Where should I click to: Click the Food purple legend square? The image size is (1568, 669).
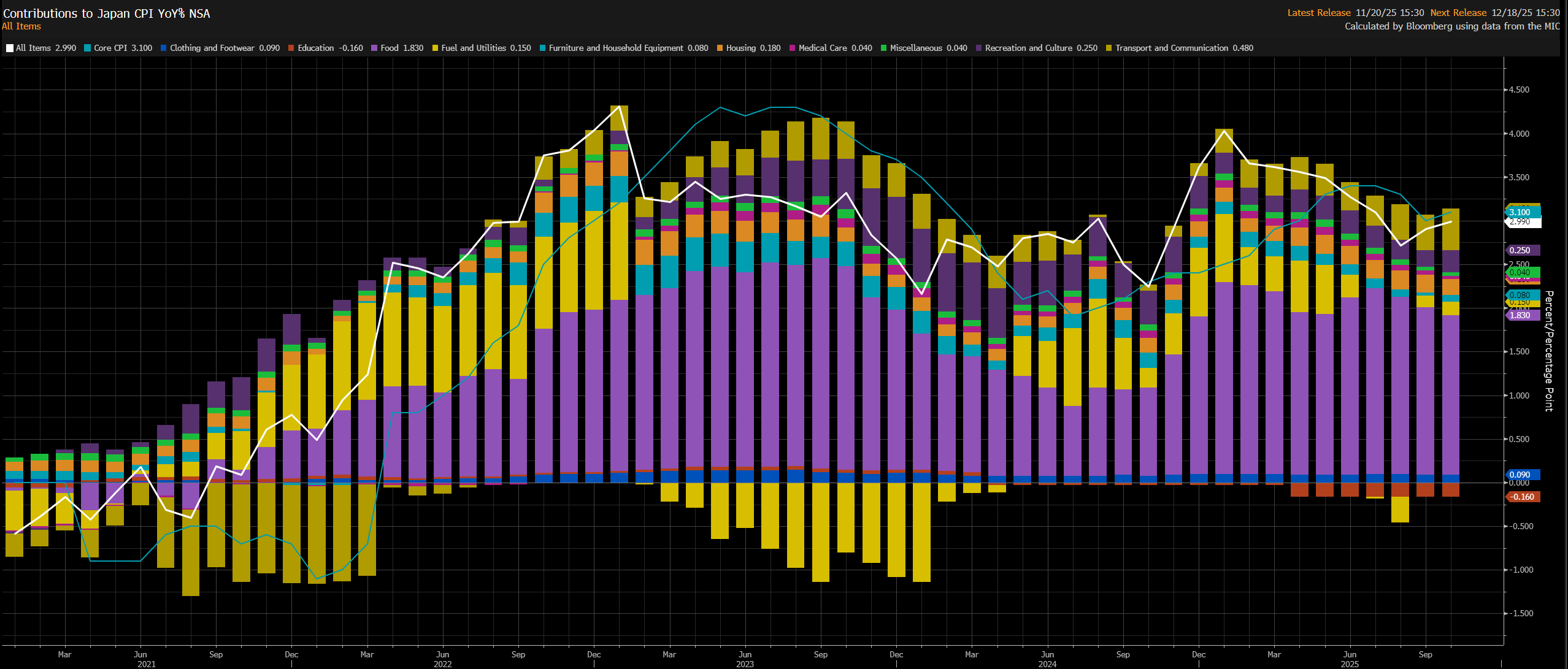pos(374,48)
